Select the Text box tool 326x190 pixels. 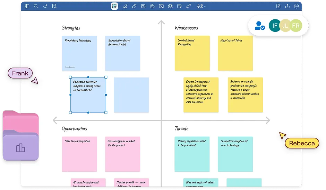(x=143, y=6)
